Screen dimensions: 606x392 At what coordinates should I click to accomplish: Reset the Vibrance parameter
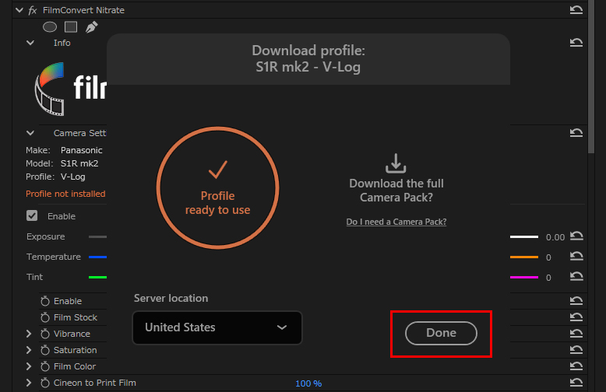click(x=576, y=334)
